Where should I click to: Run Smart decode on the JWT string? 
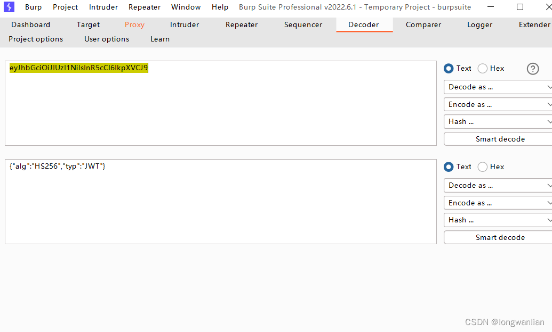click(497, 138)
